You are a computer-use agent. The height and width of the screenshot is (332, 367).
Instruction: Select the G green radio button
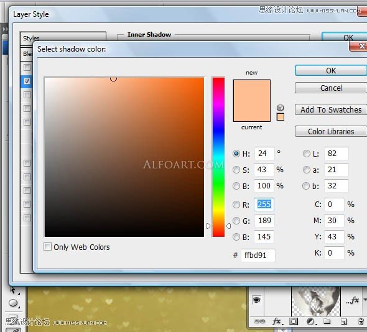coord(236,221)
